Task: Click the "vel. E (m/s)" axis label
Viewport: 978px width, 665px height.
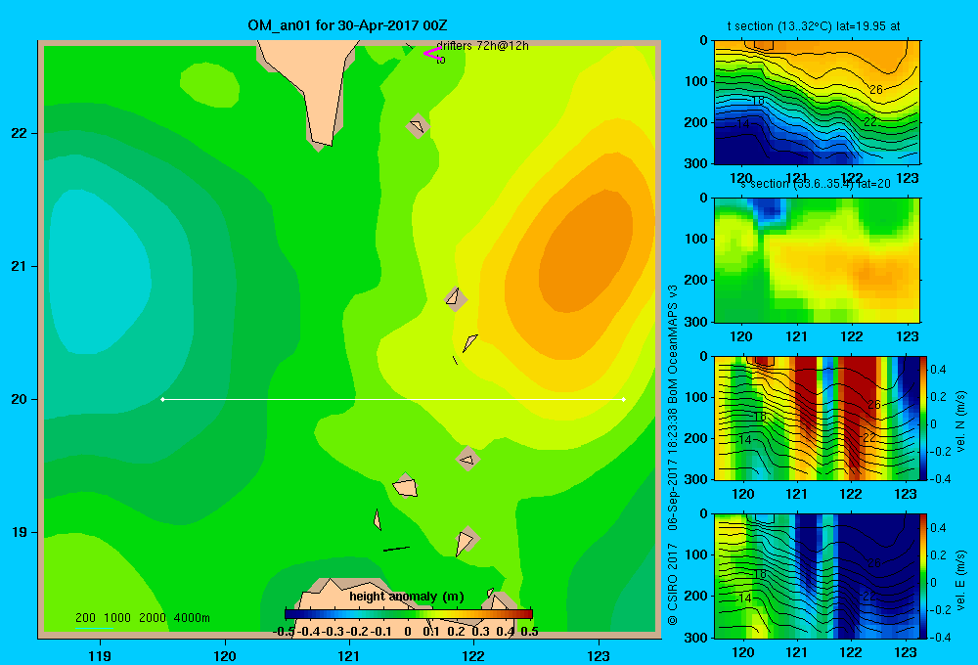Action: (960, 580)
